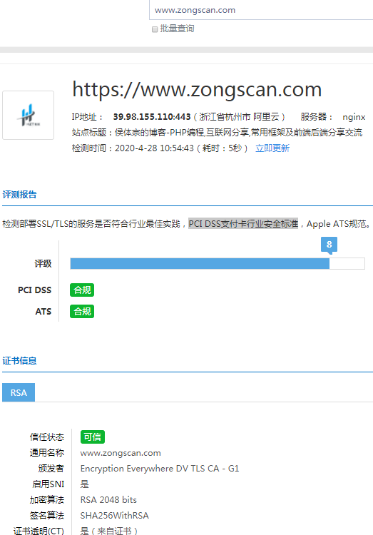Screen dimensions: 373x535
Task: Click the PCI DSS 合规 badge
Action: coord(82,290)
